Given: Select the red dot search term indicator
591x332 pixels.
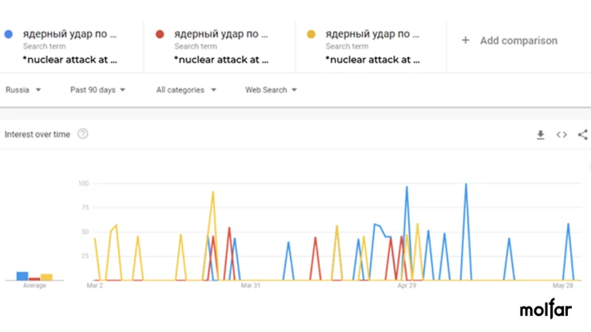Looking at the screenshot, I should click(x=160, y=34).
